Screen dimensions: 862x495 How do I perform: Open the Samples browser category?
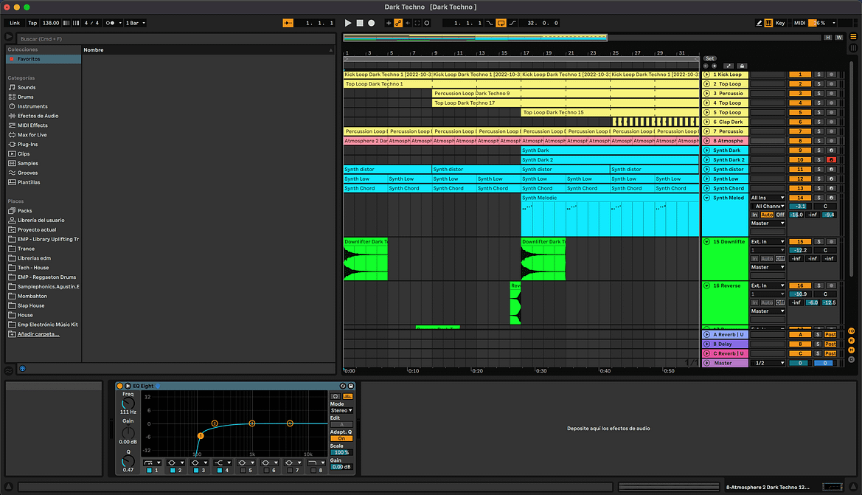pyautogui.click(x=28, y=163)
